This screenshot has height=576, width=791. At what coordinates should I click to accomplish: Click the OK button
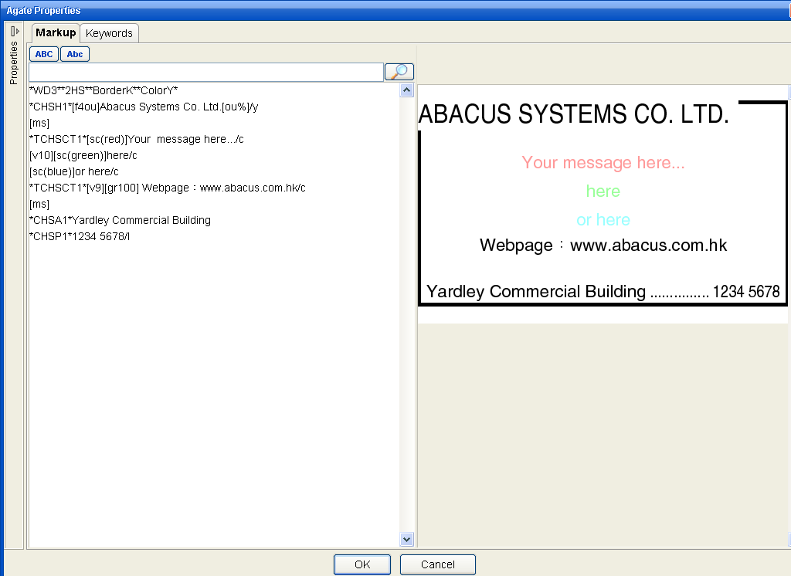tap(362, 564)
